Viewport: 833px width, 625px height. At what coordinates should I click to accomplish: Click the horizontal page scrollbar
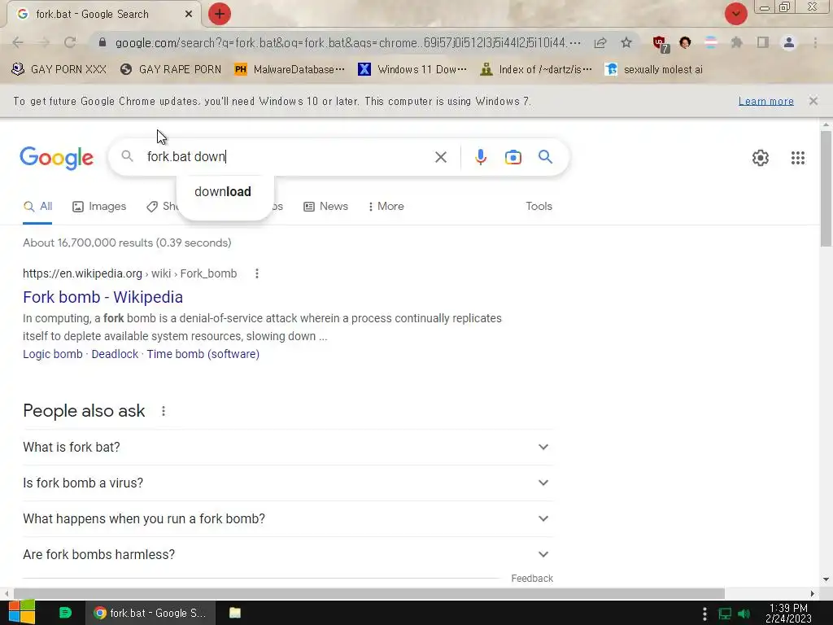[369, 593]
